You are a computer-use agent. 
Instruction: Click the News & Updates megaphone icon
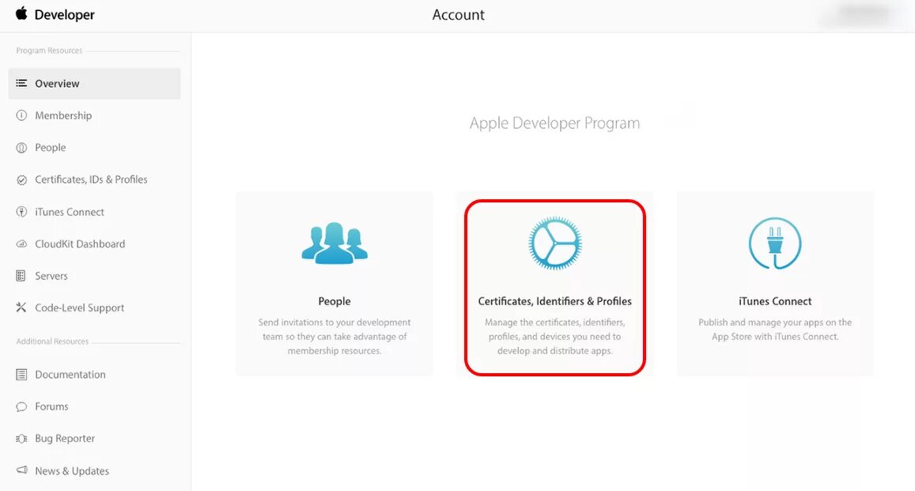tap(21, 470)
